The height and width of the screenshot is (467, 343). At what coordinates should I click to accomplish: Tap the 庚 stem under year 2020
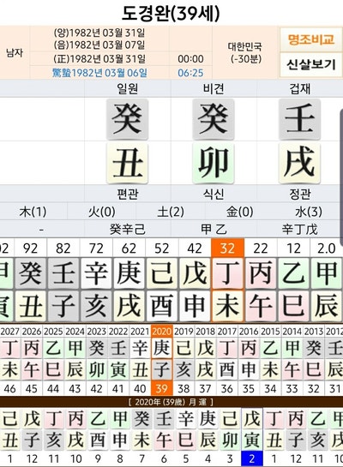162,348
